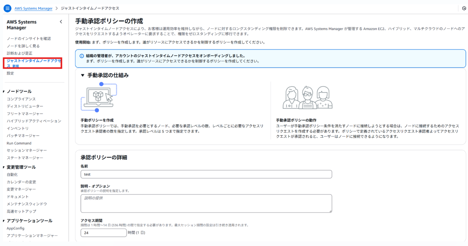This screenshot has width=468, height=246.
Task: Select ジャストインタイムノードアクセス in the sidebar
Action: [x=34, y=63]
